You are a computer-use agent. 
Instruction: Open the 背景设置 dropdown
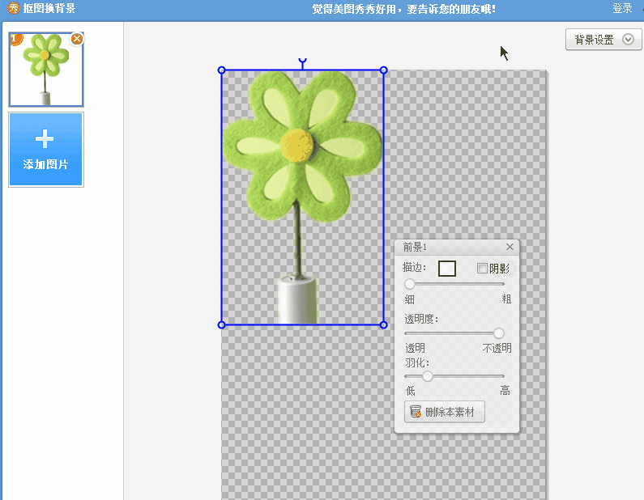click(603, 40)
